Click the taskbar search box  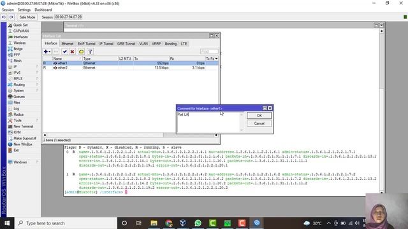point(66,223)
